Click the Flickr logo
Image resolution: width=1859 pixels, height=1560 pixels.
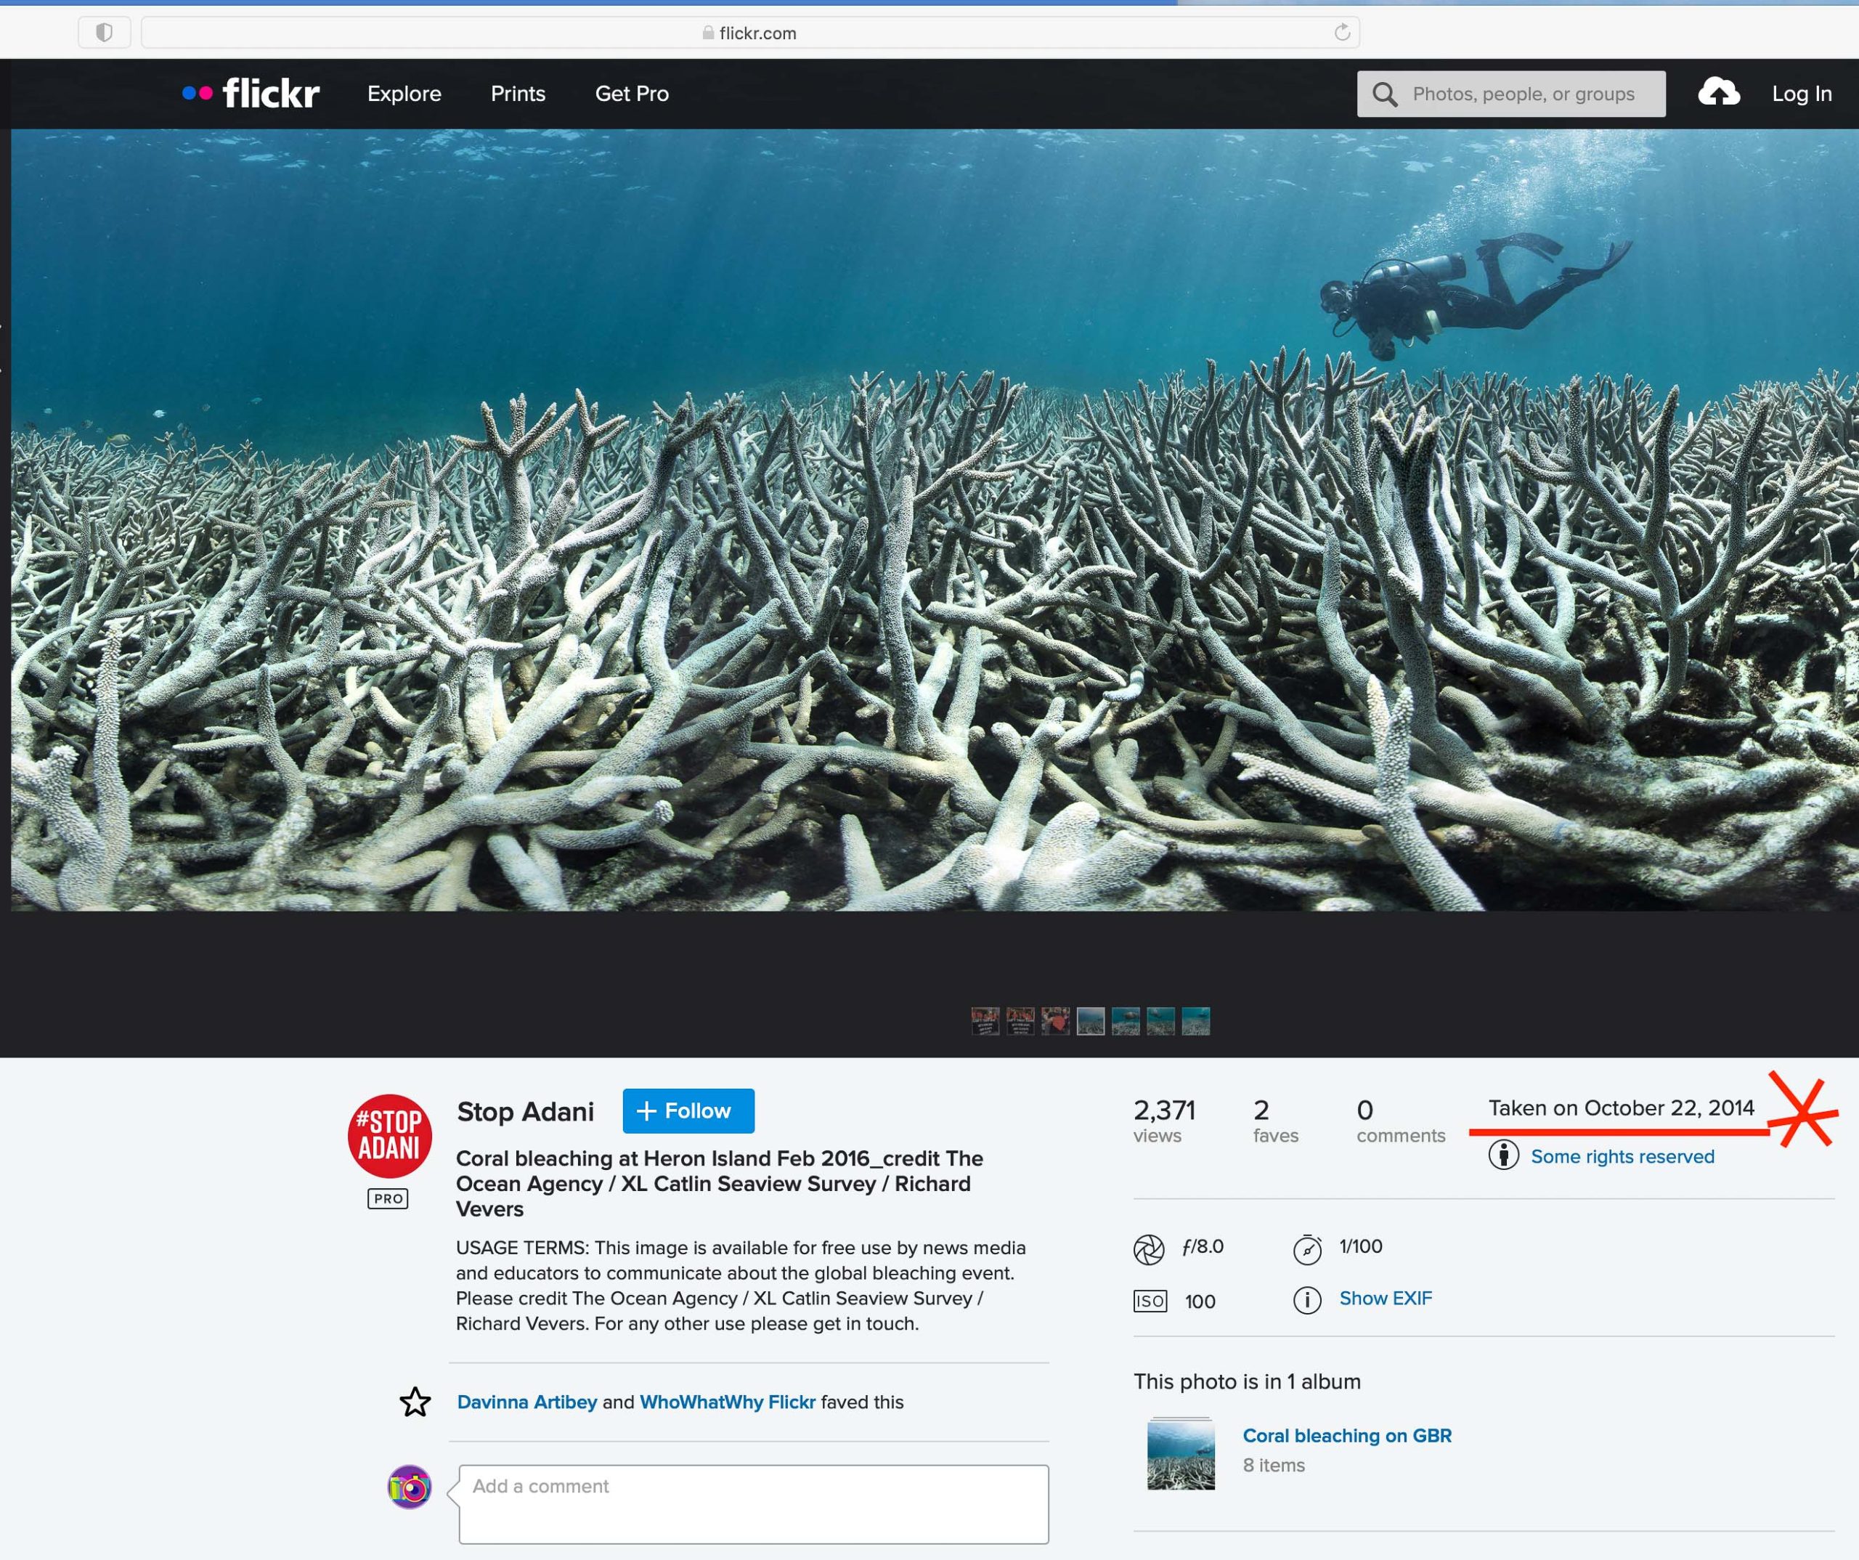pyautogui.click(x=251, y=93)
